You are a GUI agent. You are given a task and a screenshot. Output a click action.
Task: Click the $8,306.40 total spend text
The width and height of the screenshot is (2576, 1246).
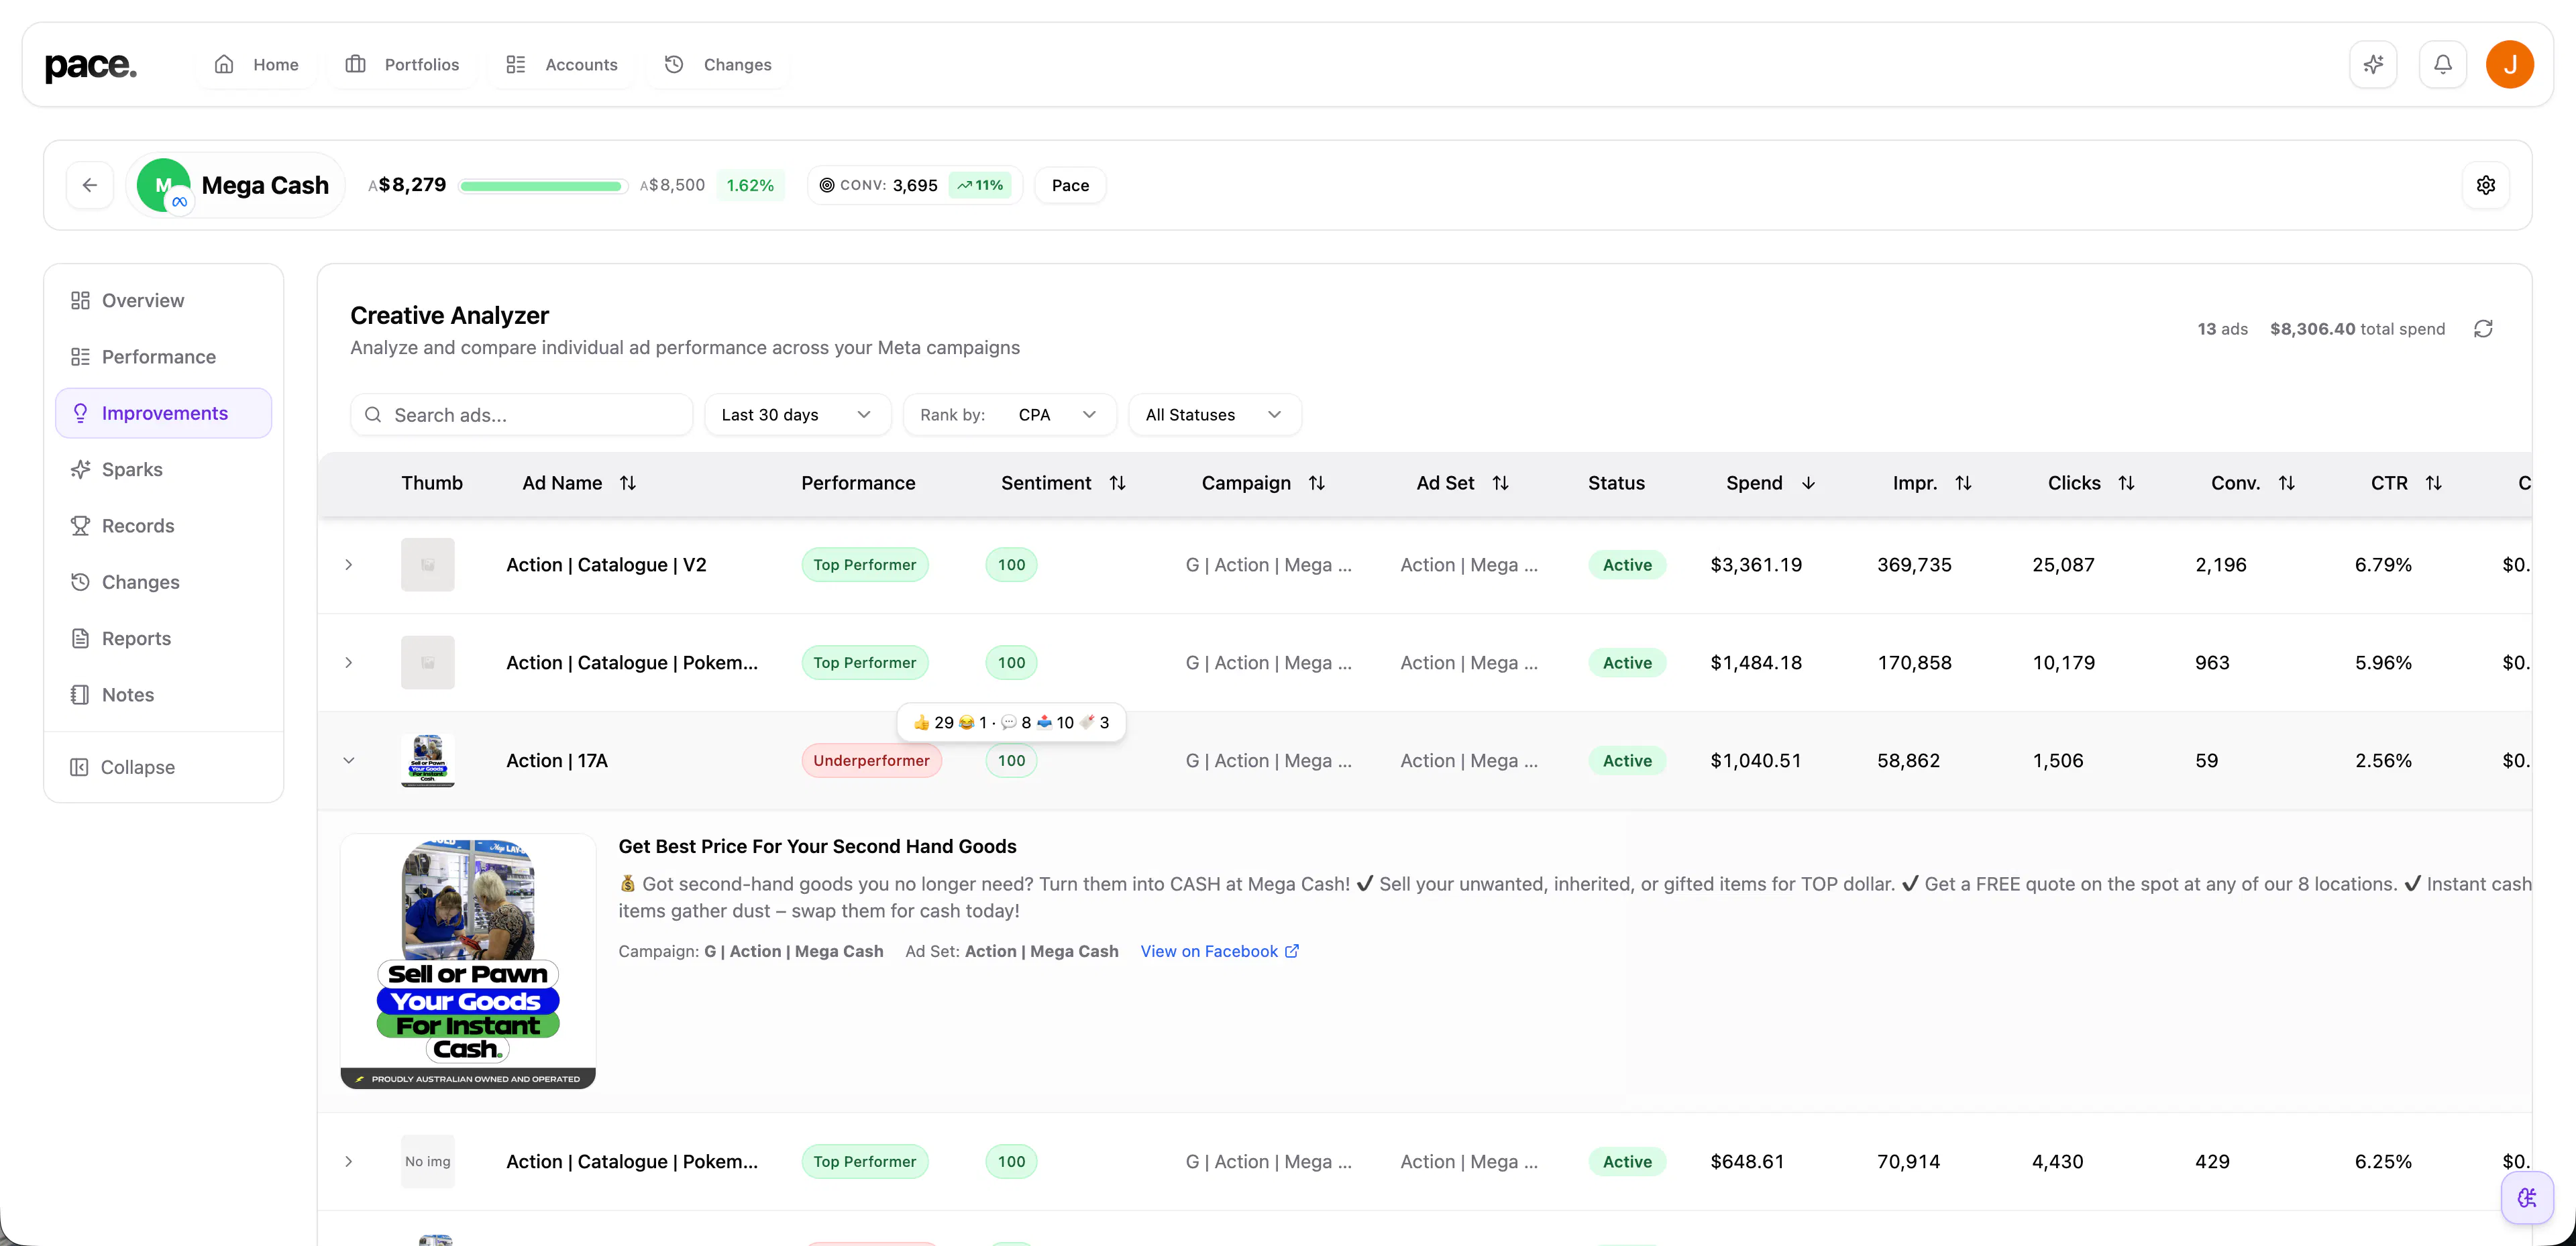click(x=2357, y=329)
